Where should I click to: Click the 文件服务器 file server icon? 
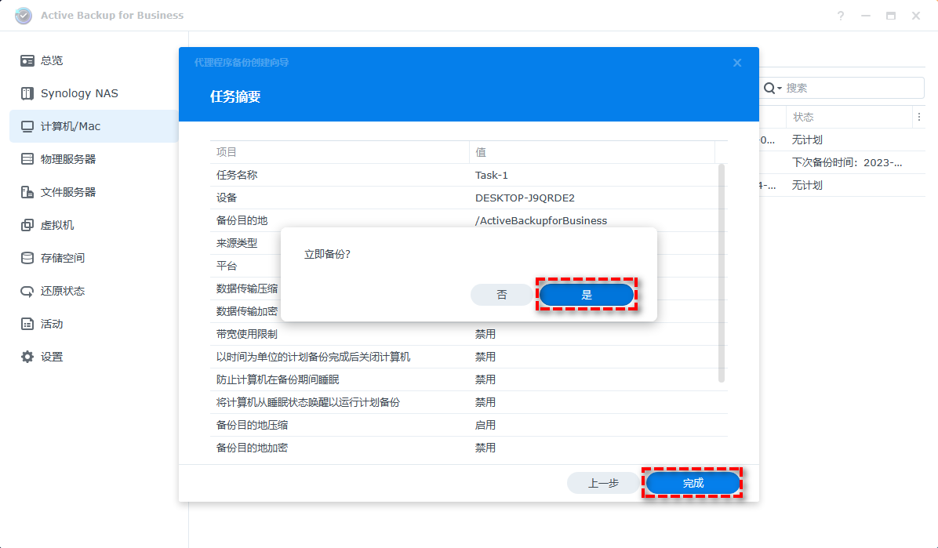[x=27, y=192]
